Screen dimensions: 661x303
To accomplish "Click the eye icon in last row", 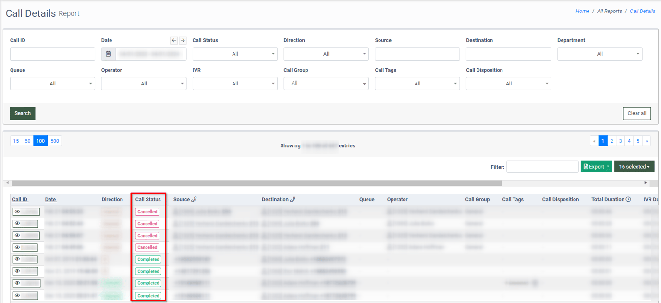I will point(17,296).
